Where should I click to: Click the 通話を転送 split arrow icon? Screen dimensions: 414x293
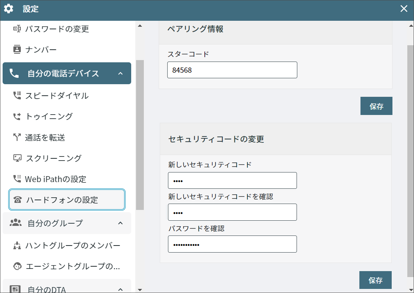pos(17,137)
